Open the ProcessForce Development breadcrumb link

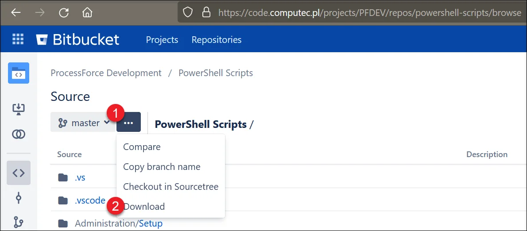point(106,73)
